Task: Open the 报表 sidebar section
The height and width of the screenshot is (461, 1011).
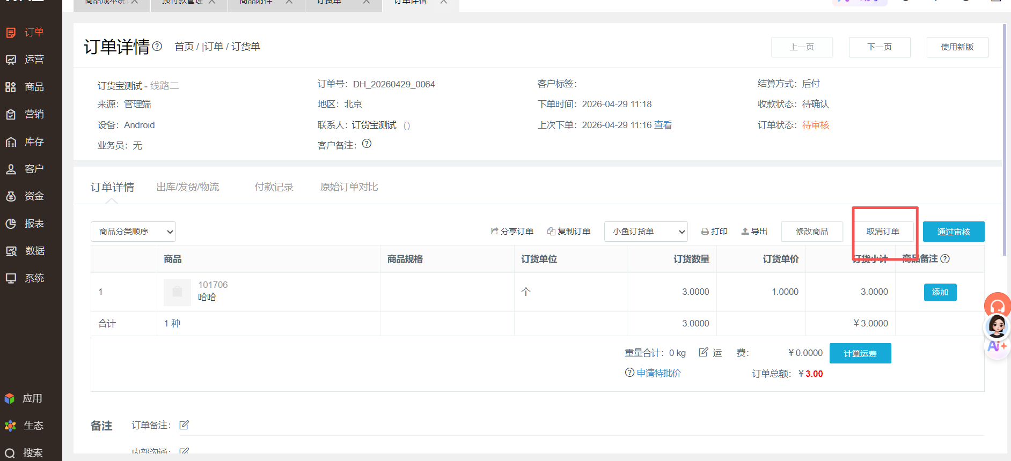Action: point(25,224)
